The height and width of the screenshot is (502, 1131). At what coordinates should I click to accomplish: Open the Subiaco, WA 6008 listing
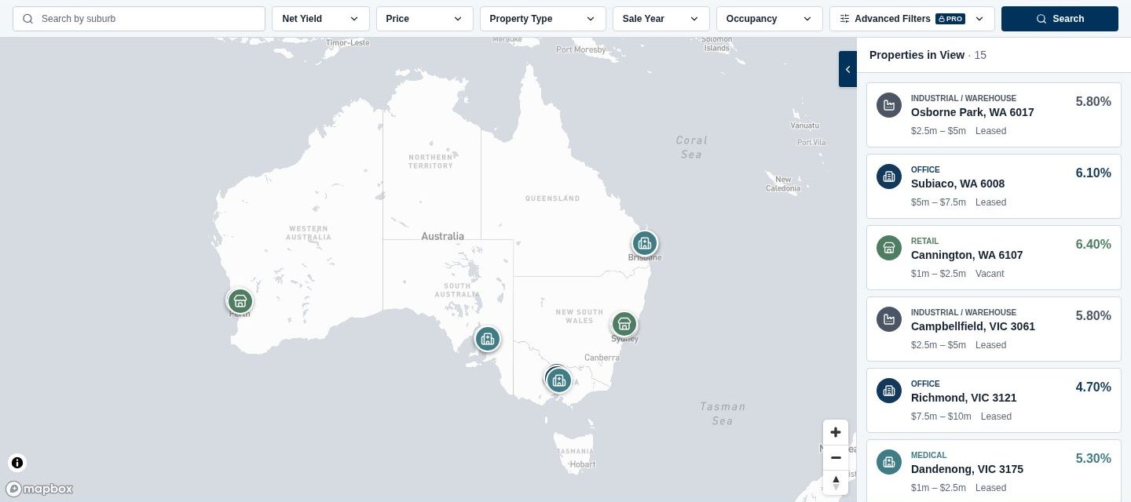click(x=994, y=186)
